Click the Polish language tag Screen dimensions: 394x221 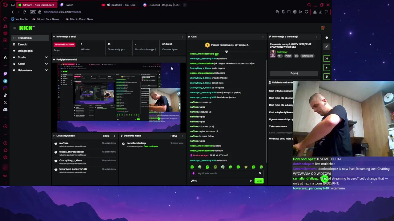(x=288, y=56)
